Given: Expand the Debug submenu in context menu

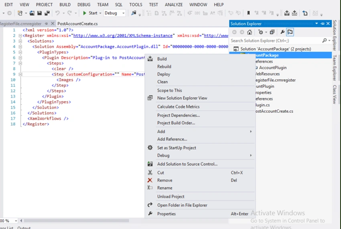Looking at the screenshot, I should [251, 156].
